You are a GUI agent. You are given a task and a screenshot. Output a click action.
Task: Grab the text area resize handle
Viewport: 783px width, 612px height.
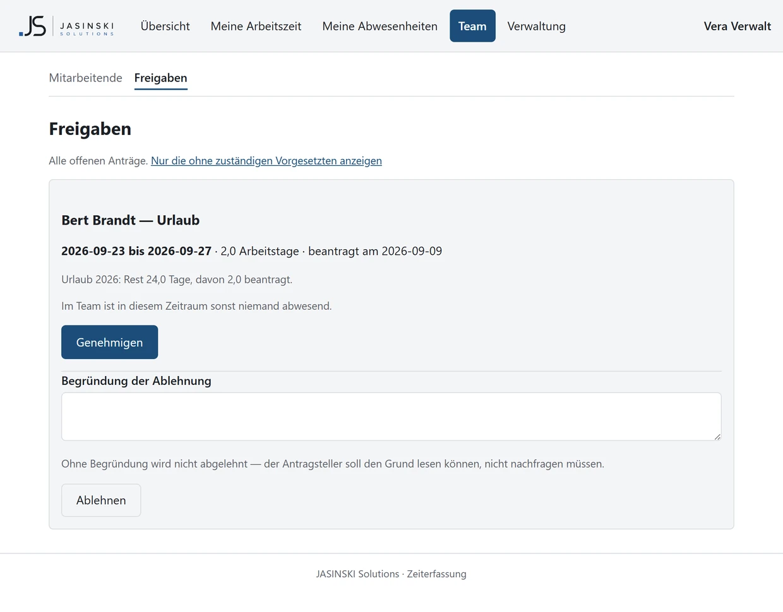[717, 437]
